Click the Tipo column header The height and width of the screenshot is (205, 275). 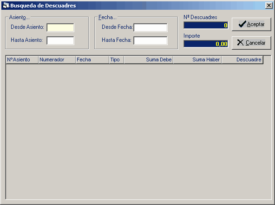pyautogui.click(x=117, y=60)
